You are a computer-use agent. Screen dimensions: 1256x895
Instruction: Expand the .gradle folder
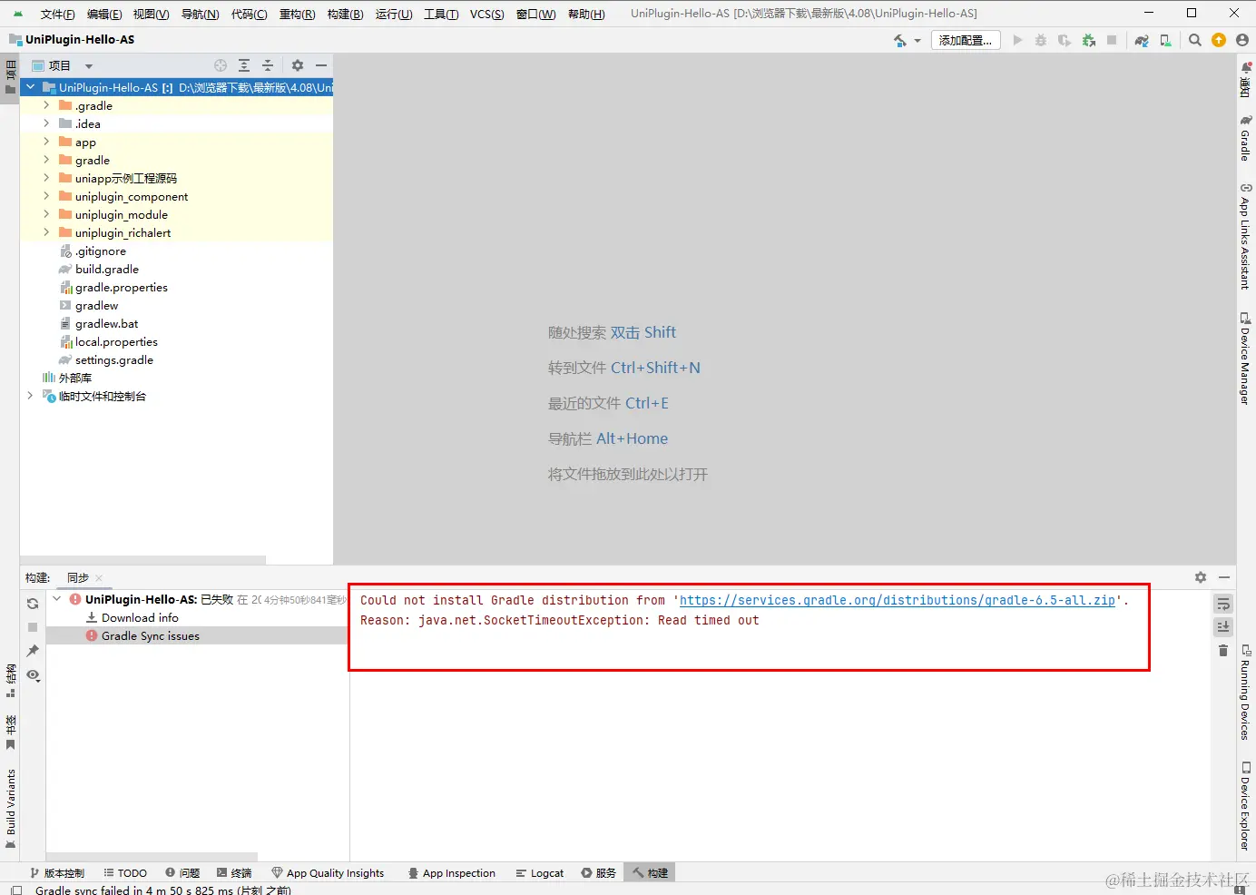tap(46, 105)
